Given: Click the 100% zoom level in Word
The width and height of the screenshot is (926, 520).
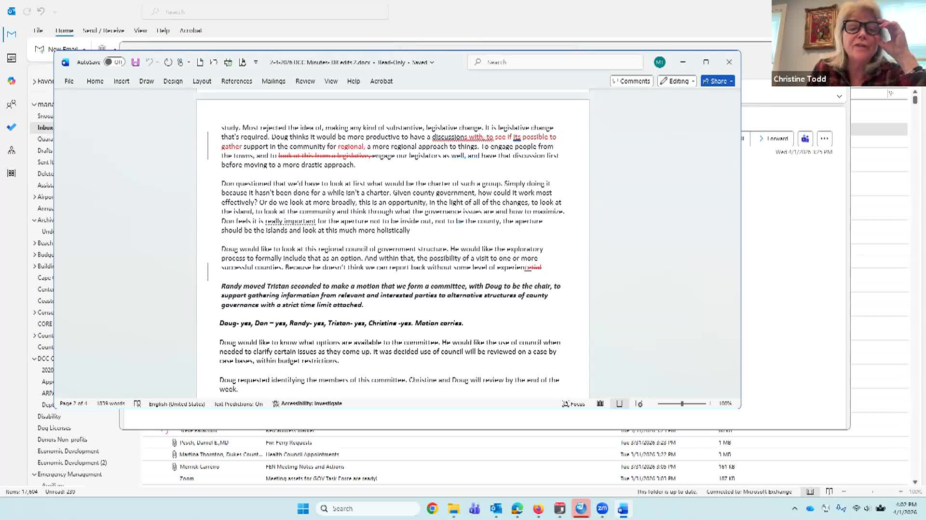Looking at the screenshot, I should [725, 403].
